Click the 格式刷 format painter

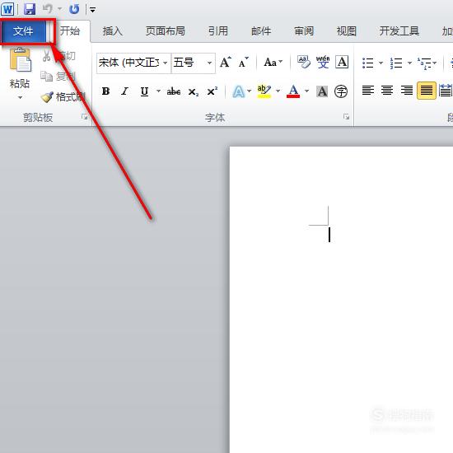pyautogui.click(x=63, y=97)
